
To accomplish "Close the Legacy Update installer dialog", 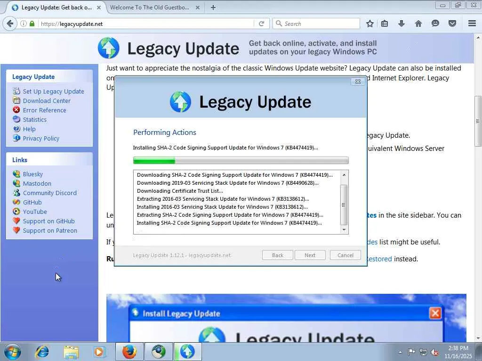I will click(x=358, y=82).
